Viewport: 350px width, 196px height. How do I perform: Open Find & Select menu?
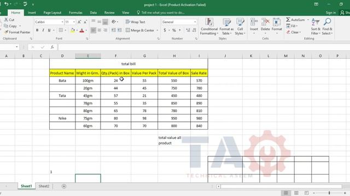[327, 27]
